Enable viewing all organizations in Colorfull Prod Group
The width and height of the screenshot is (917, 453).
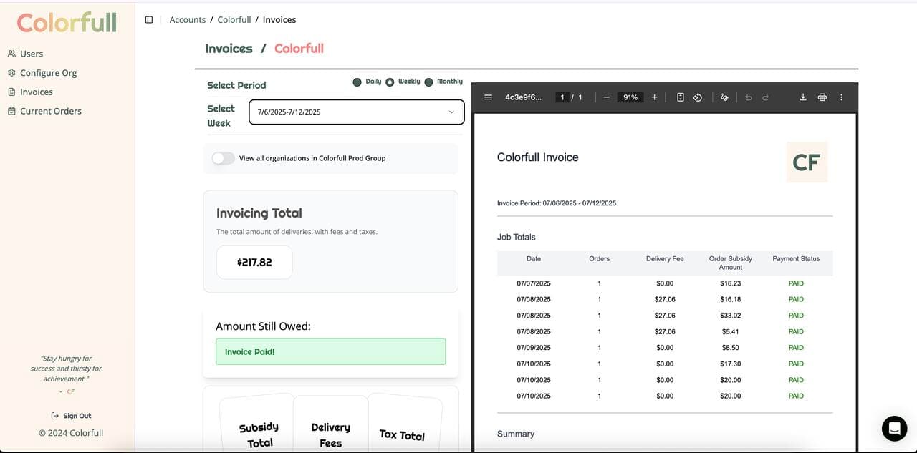click(222, 157)
